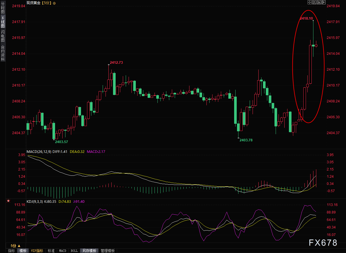Select the K线图 side tab

click(x=3, y=22)
